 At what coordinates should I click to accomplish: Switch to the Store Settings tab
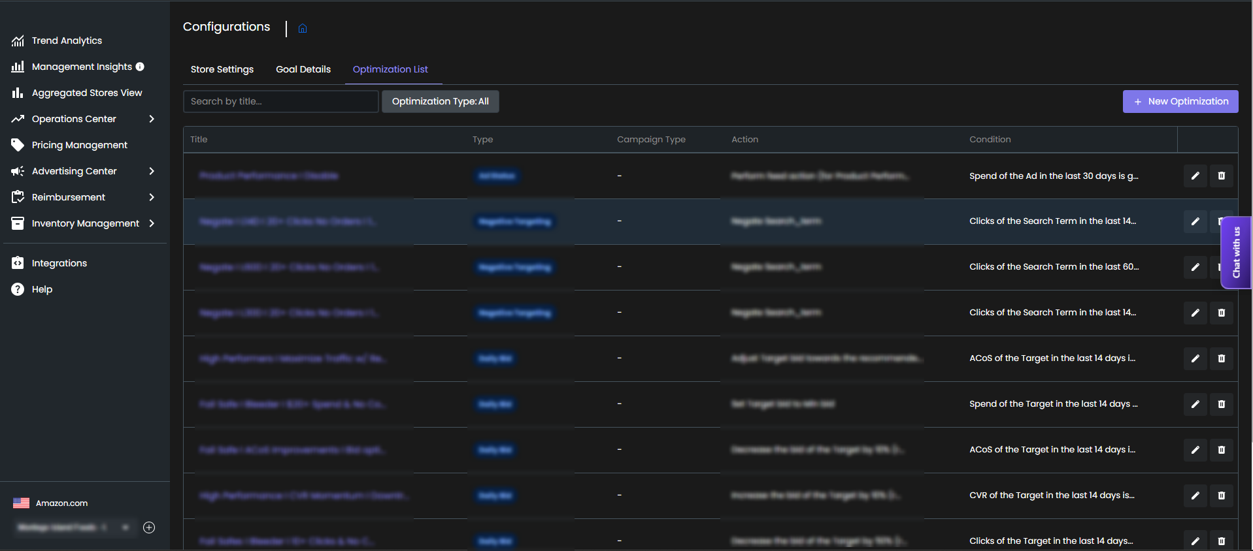[x=222, y=69]
